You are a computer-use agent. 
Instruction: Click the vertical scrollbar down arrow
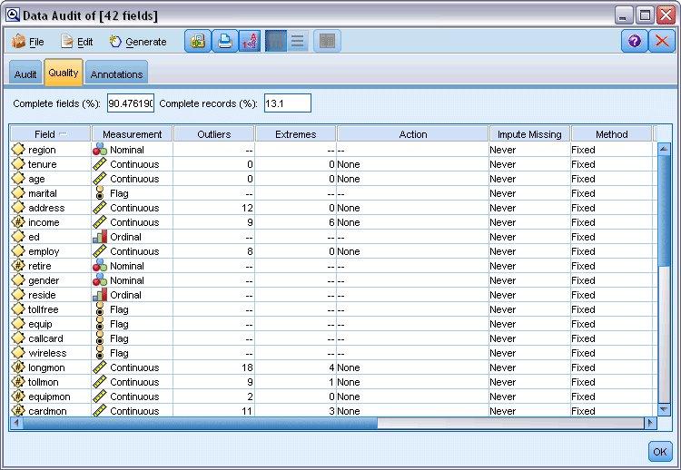(x=664, y=409)
